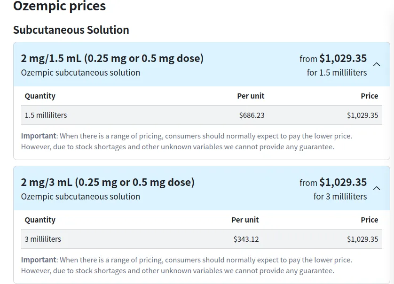
Task: Collapse the 2 mg/1.5 mL section chevron
Action: (x=377, y=65)
